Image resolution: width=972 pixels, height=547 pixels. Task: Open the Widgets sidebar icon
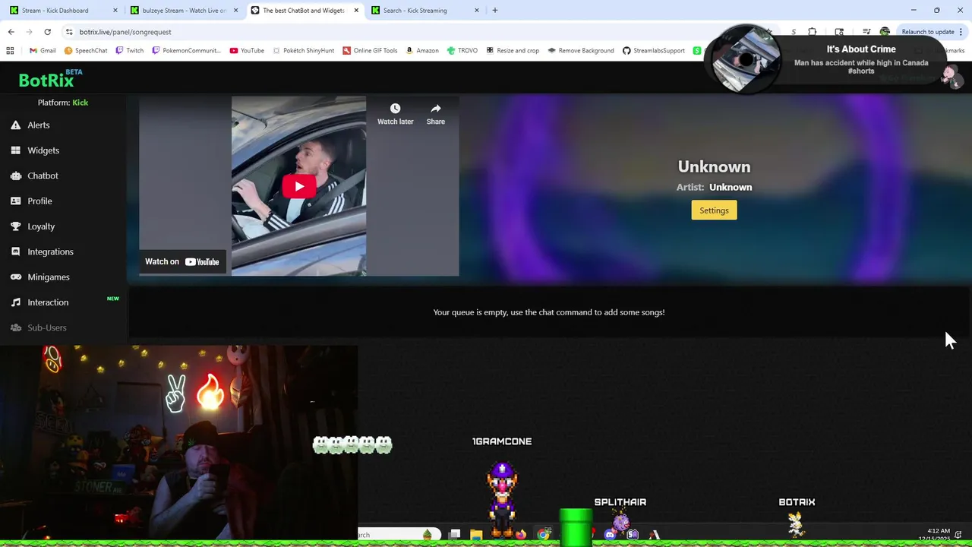coord(15,150)
